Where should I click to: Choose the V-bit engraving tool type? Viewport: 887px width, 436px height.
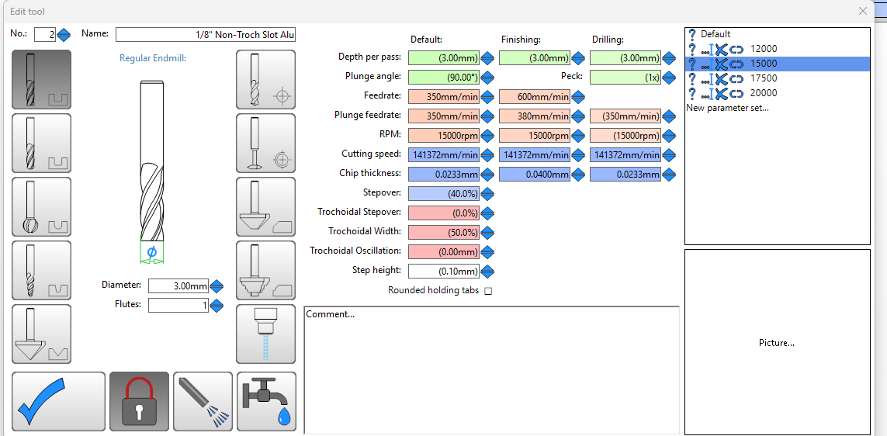click(41, 334)
